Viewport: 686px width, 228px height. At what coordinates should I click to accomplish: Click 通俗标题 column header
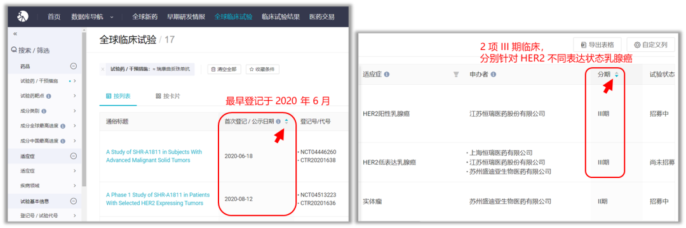tap(117, 122)
